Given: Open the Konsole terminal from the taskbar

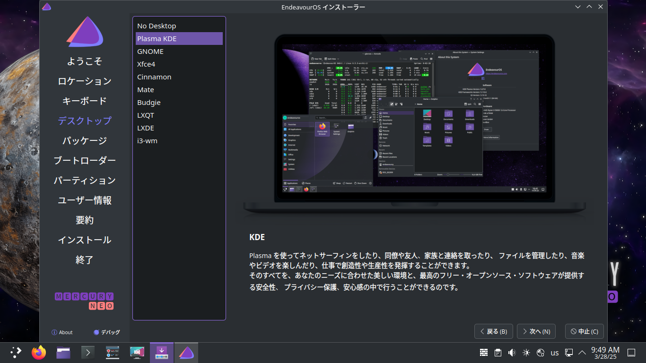Looking at the screenshot, I should tap(87, 352).
